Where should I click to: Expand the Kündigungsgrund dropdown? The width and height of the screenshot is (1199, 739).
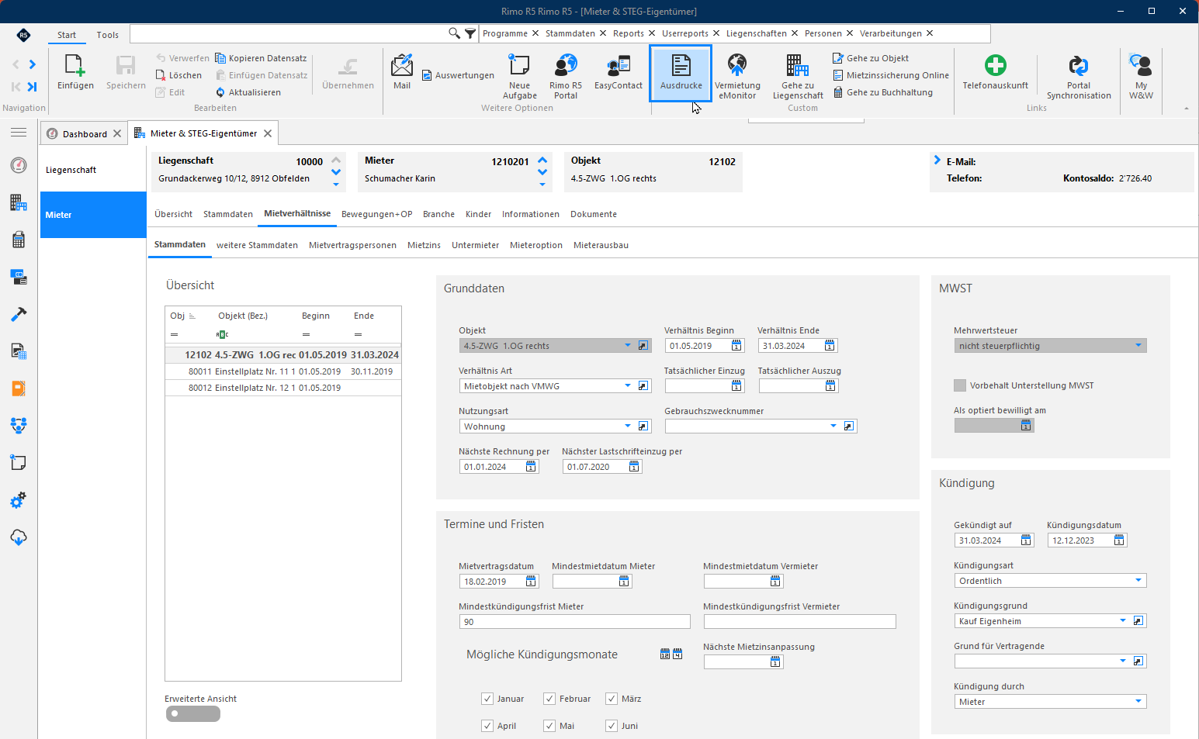[1123, 621]
